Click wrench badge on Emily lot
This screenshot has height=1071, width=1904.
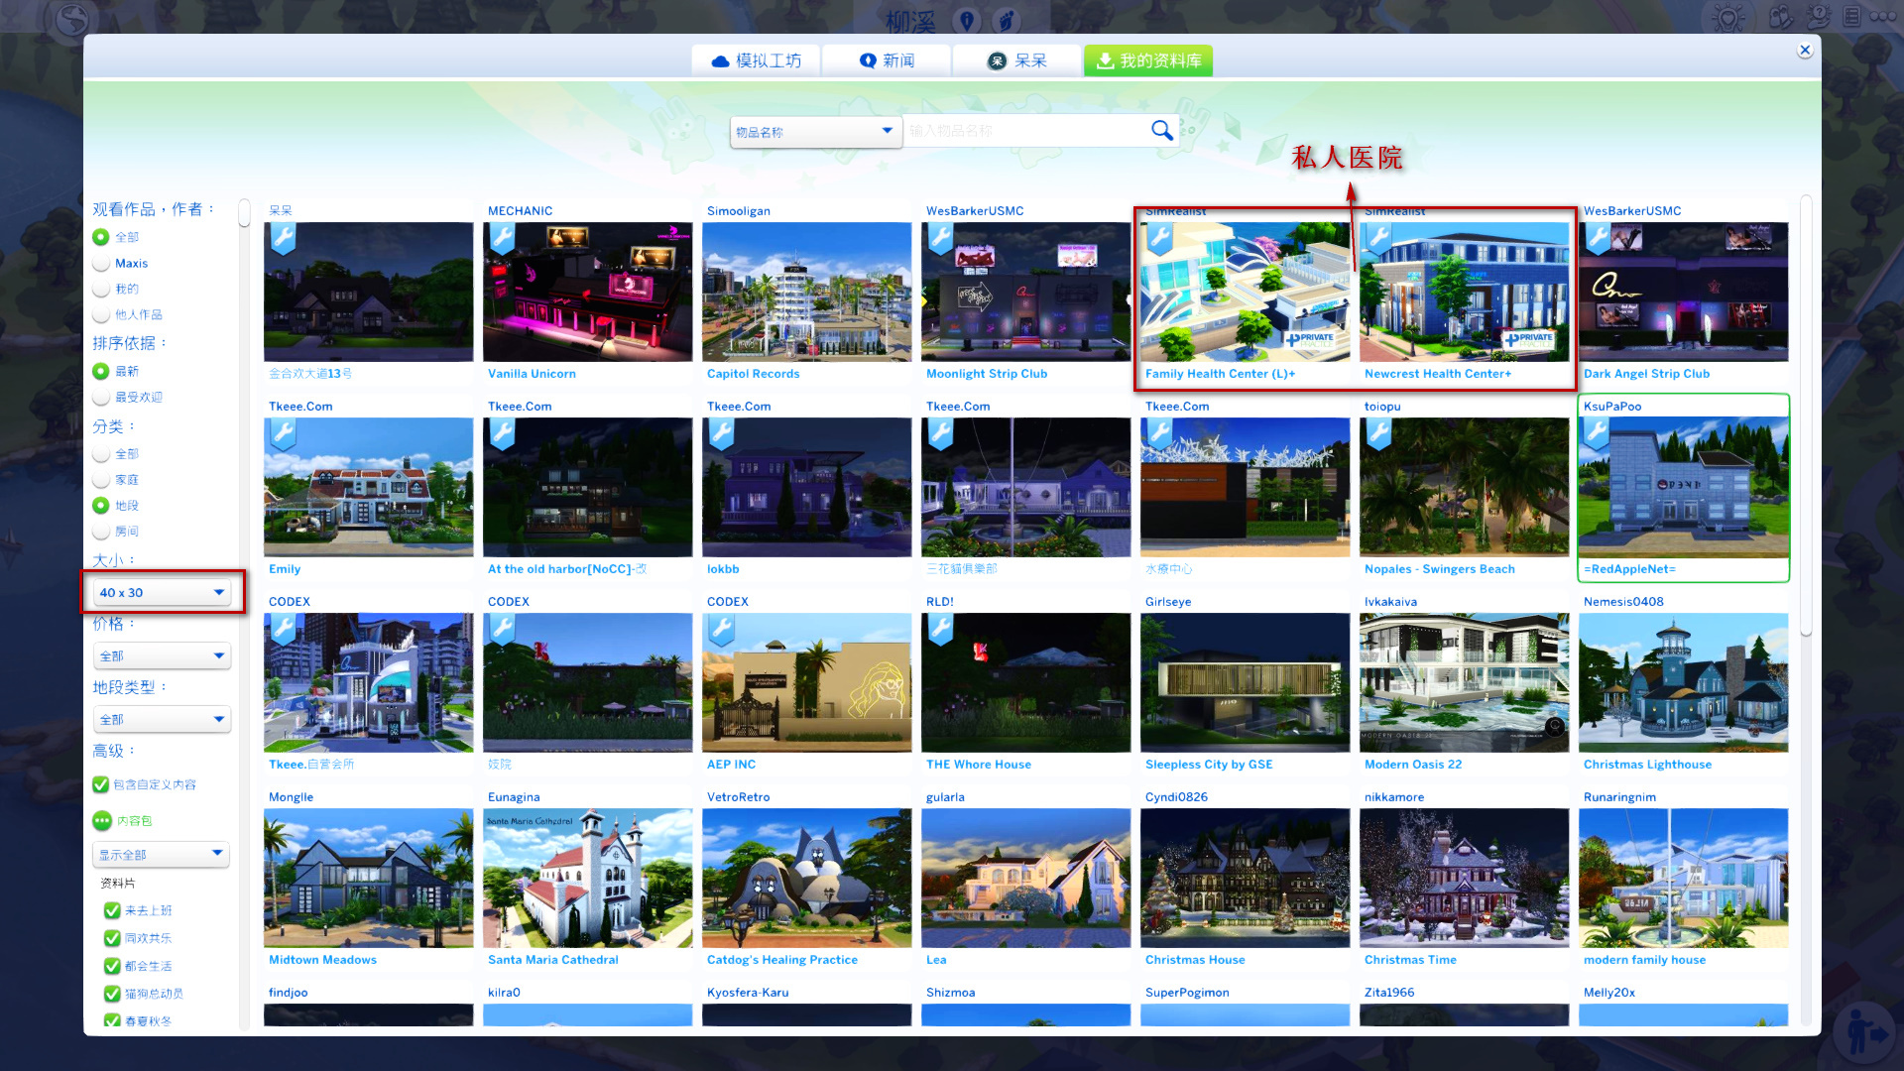[283, 434]
